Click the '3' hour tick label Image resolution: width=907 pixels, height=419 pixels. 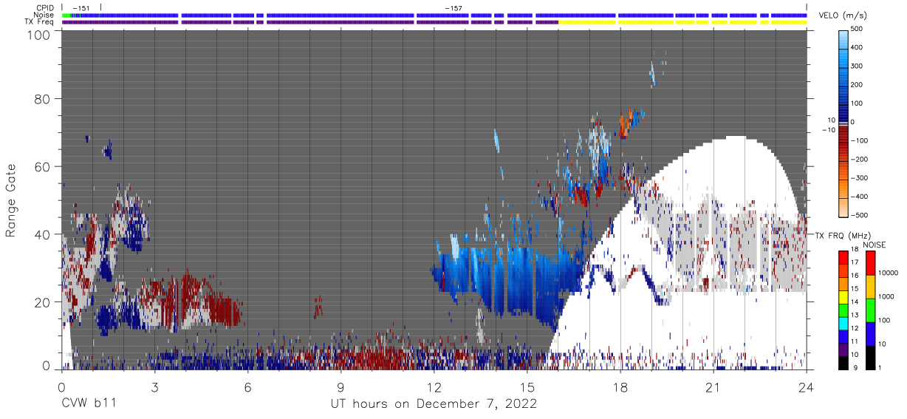click(x=154, y=386)
